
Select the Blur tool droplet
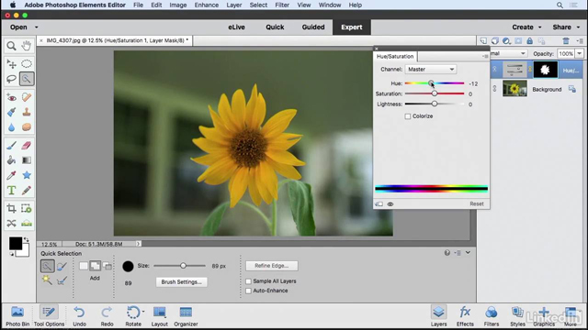pos(11,127)
